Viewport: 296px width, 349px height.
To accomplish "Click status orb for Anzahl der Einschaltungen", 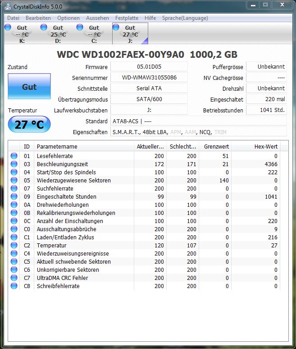I will (x=14, y=221).
